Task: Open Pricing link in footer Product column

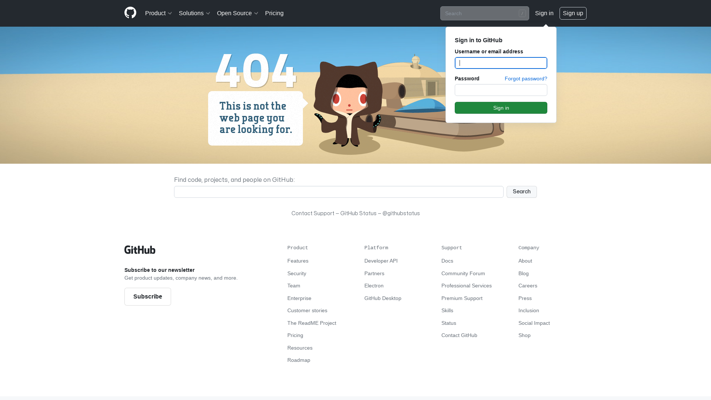Action: 295,335
